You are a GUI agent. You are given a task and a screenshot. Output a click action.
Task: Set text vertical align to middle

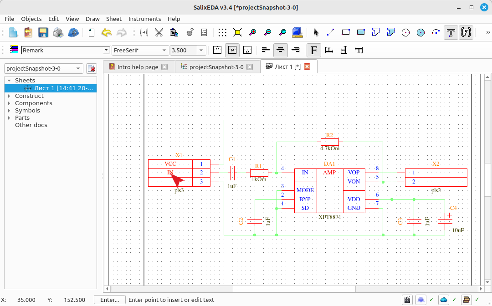[232, 50]
